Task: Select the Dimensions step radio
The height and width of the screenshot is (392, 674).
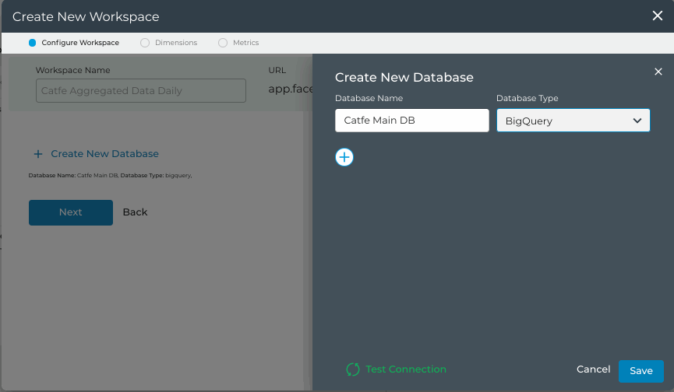Action: (145, 43)
